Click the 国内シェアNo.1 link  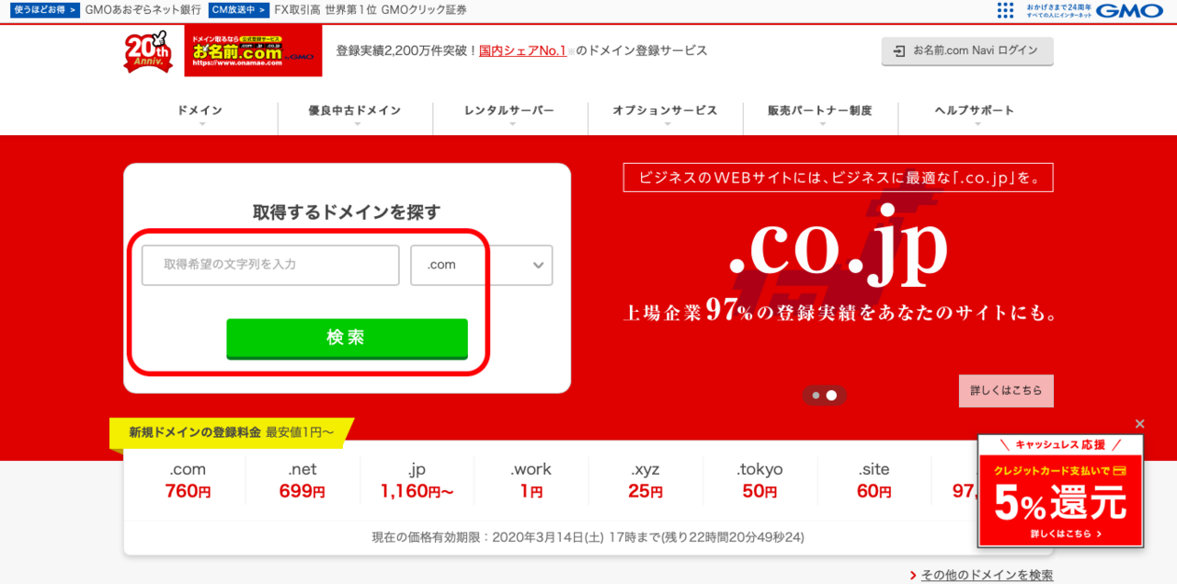point(522,51)
